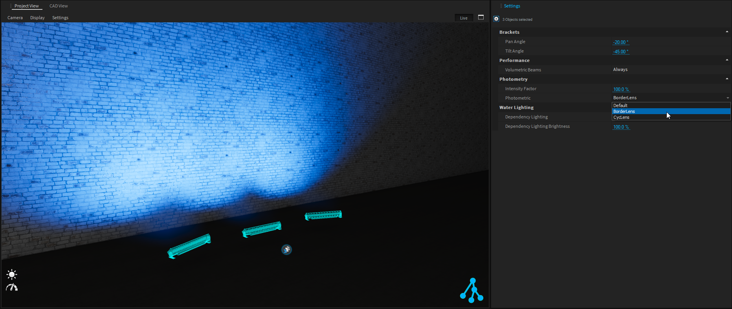Click the sun brightness icon in viewport
This screenshot has width=732, height=309.
12,274
